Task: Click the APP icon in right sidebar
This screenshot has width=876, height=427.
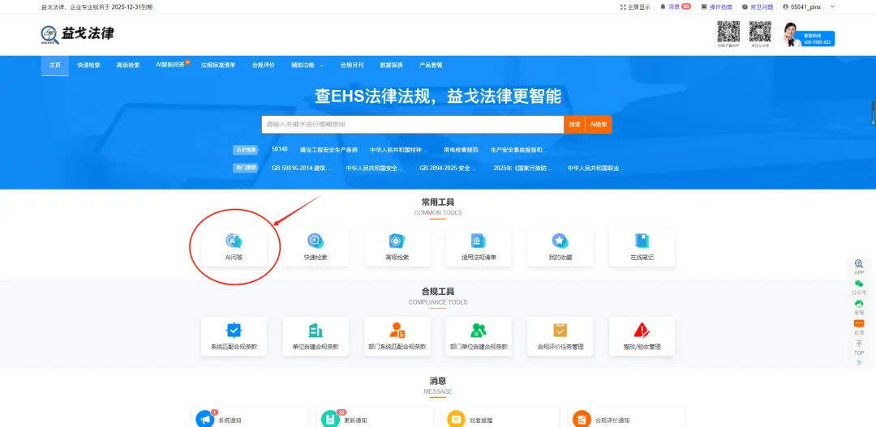Action: click(x=859, y=263)
